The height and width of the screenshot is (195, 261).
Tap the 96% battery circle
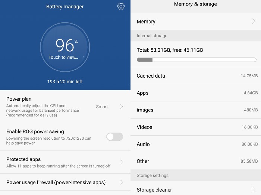tap(65, 47)
